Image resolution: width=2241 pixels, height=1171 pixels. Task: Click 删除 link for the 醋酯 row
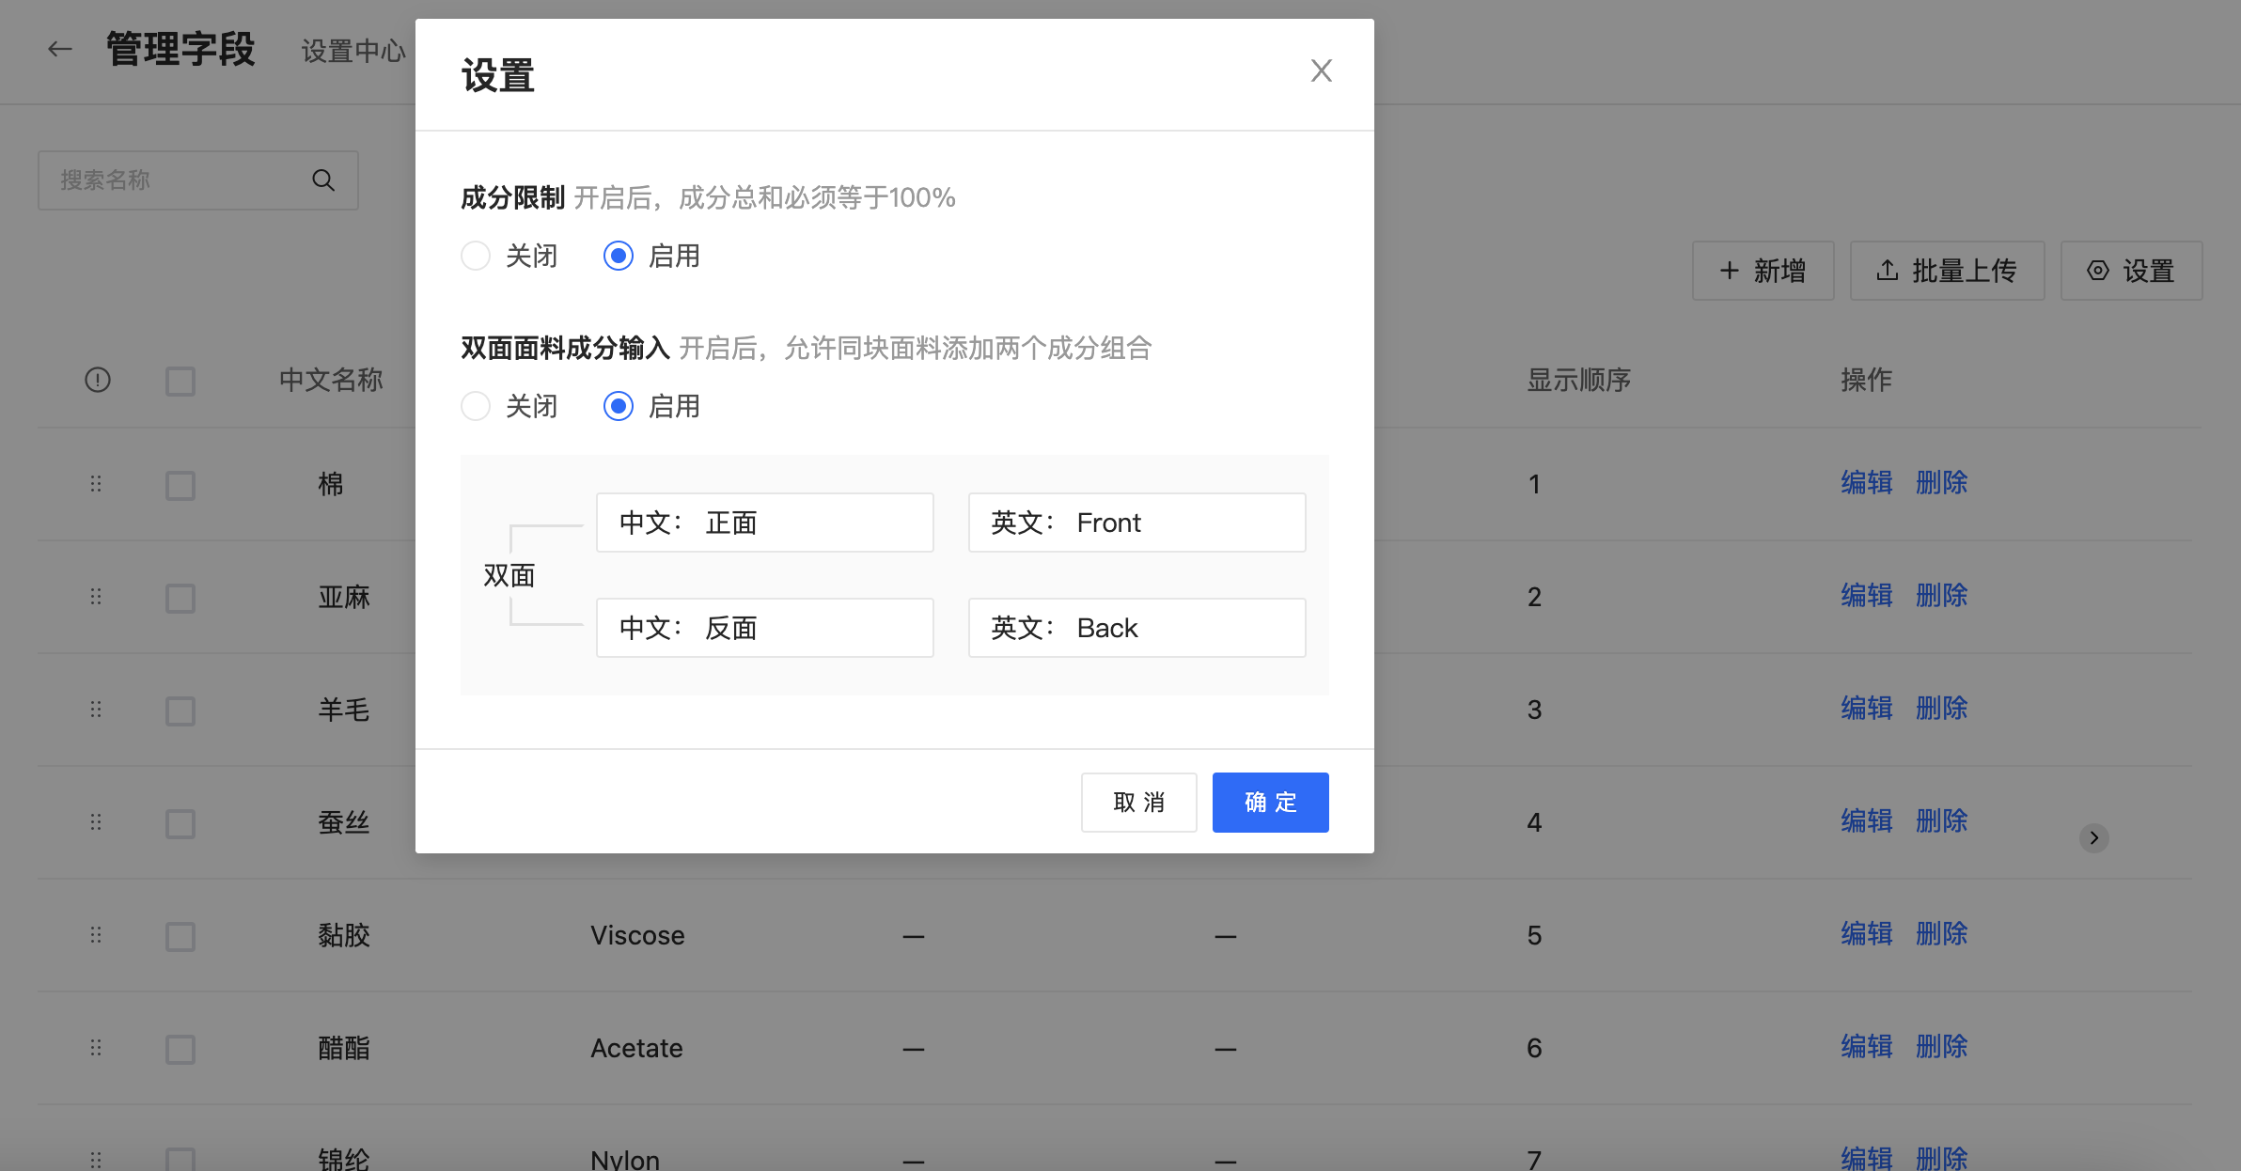coord(1941,1047)
